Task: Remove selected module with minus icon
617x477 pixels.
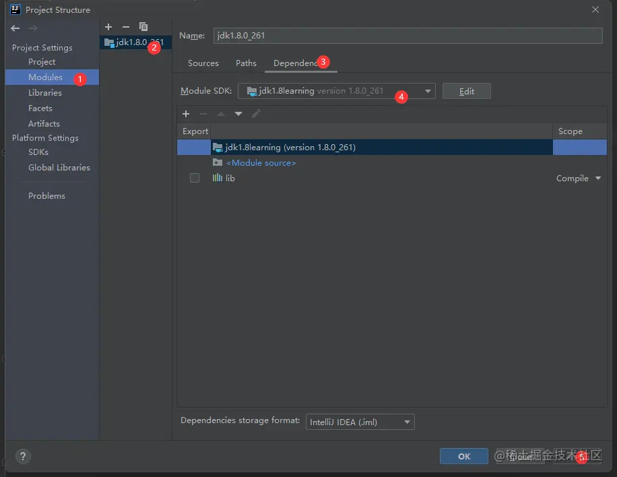Action: 126,27
